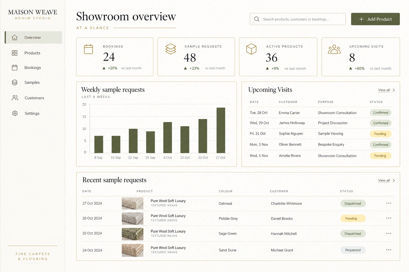409x272 pixels.
Task: Click the search magnifier icon
Action: coord(257,19)
